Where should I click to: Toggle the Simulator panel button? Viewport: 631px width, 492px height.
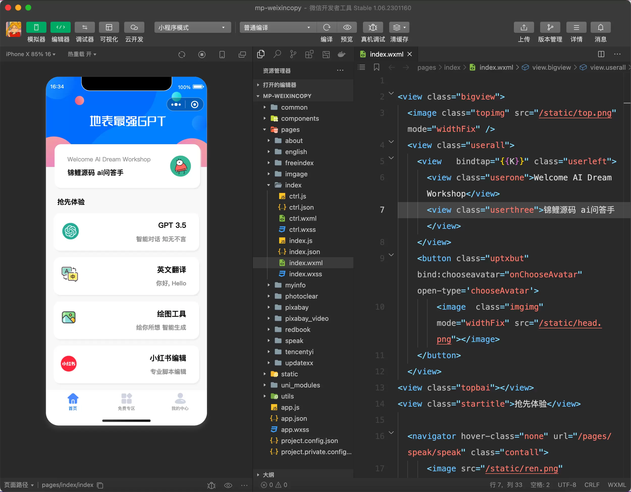[36, 28]
